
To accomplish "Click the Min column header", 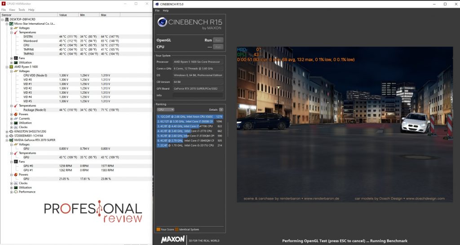I will pyautogui.click(x=89, y=15).
